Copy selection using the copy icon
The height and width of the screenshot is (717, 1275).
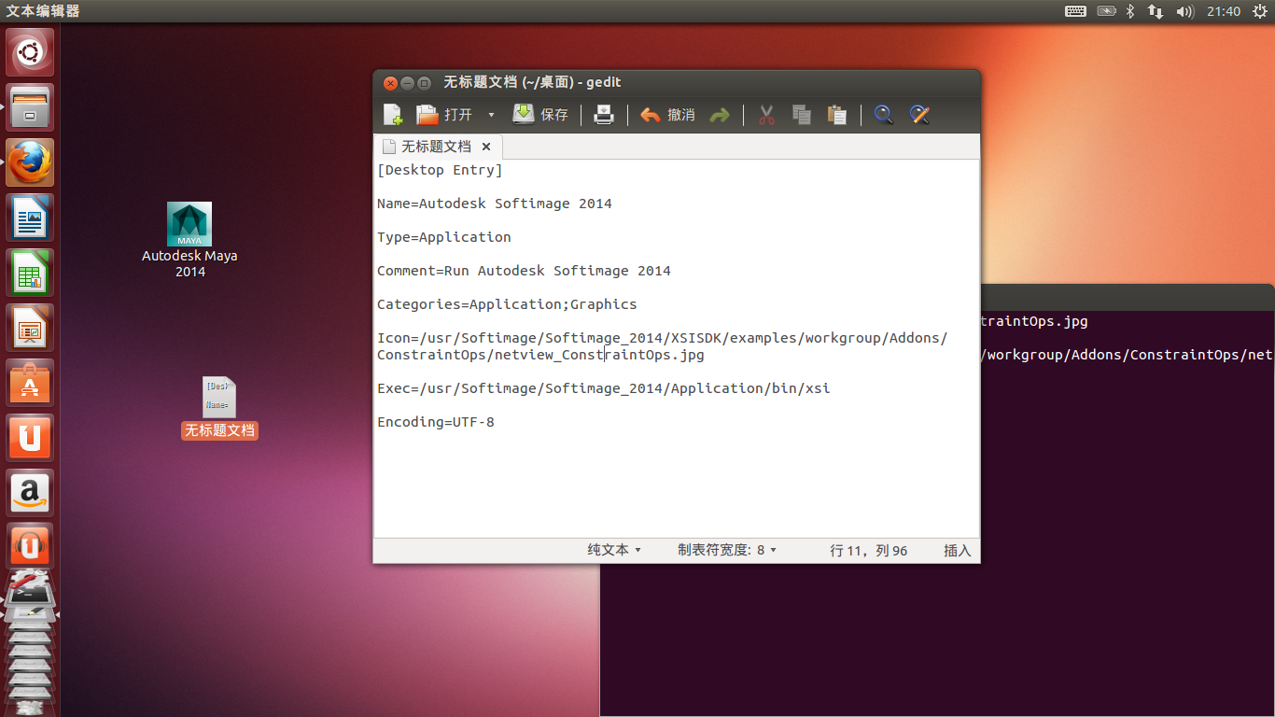point(802,115)
